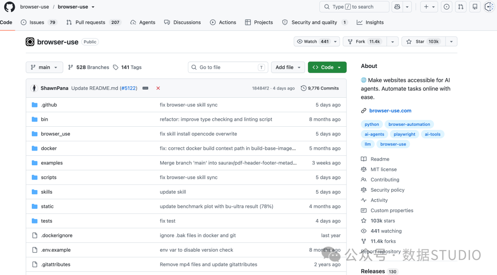The image size is (497, 275).
Task: View the 528 Branches list
Action: pos(88,67)
